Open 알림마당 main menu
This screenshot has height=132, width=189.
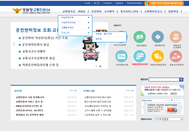(x=173, y=11)
